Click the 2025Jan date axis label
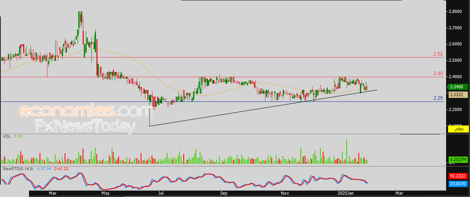This screenshot has width=470, height=197. coord(345,193)
